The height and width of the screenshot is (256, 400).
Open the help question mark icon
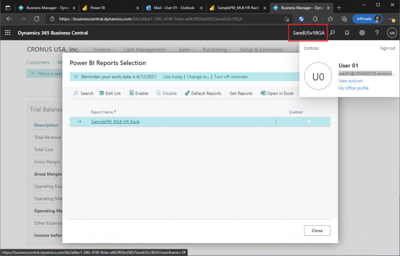tap(377, 33)
